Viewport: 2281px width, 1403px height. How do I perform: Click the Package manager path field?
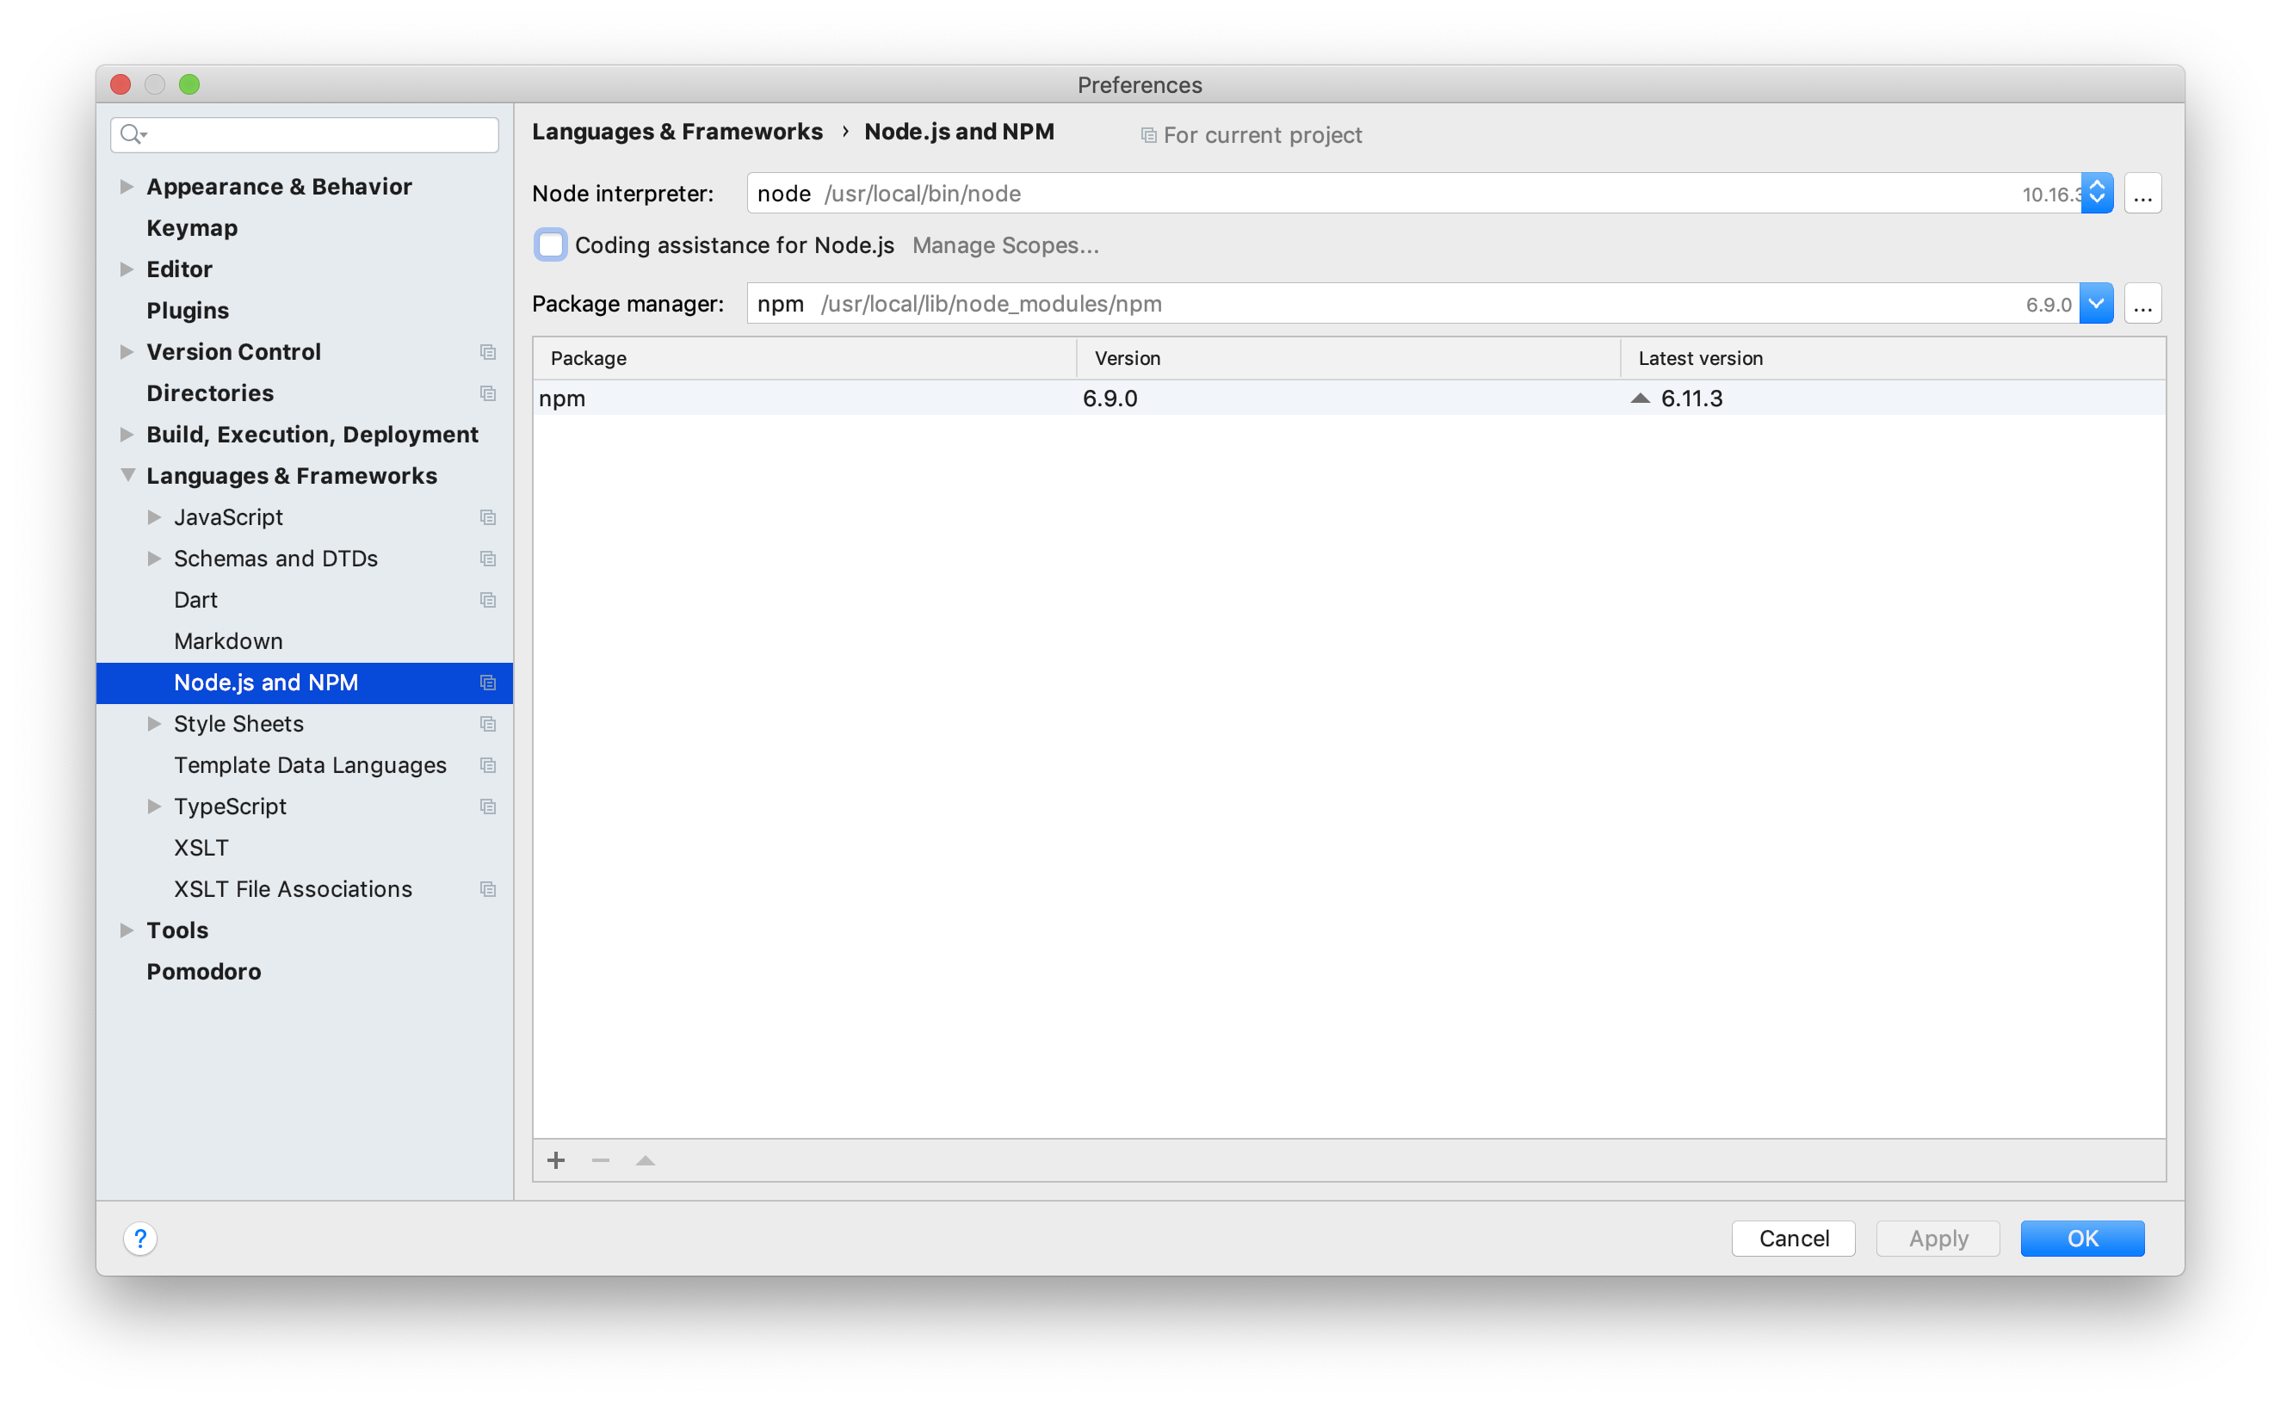tap(1412, 304)
